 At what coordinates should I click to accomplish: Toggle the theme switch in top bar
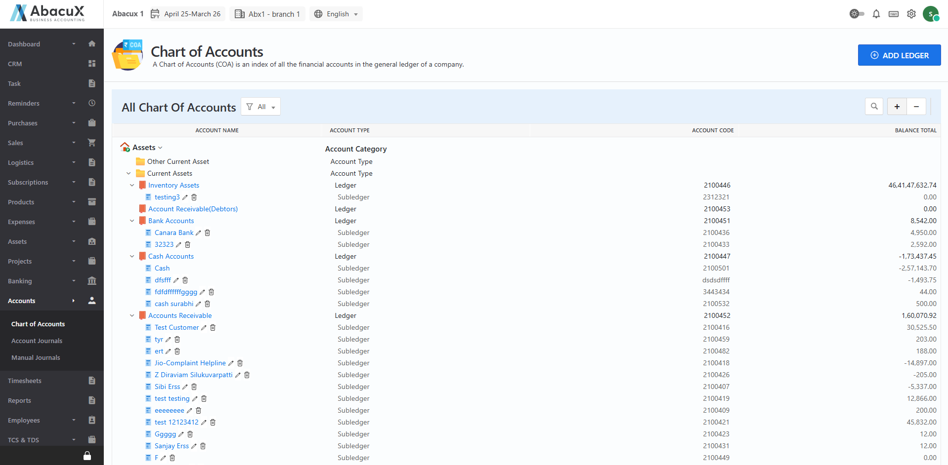click(857, 14)
